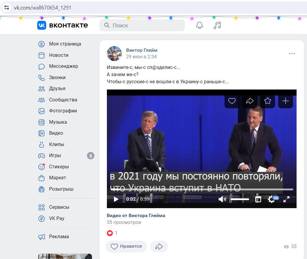Click the video progress bar
Screen dimensions: 307x259
coord(202,189)
